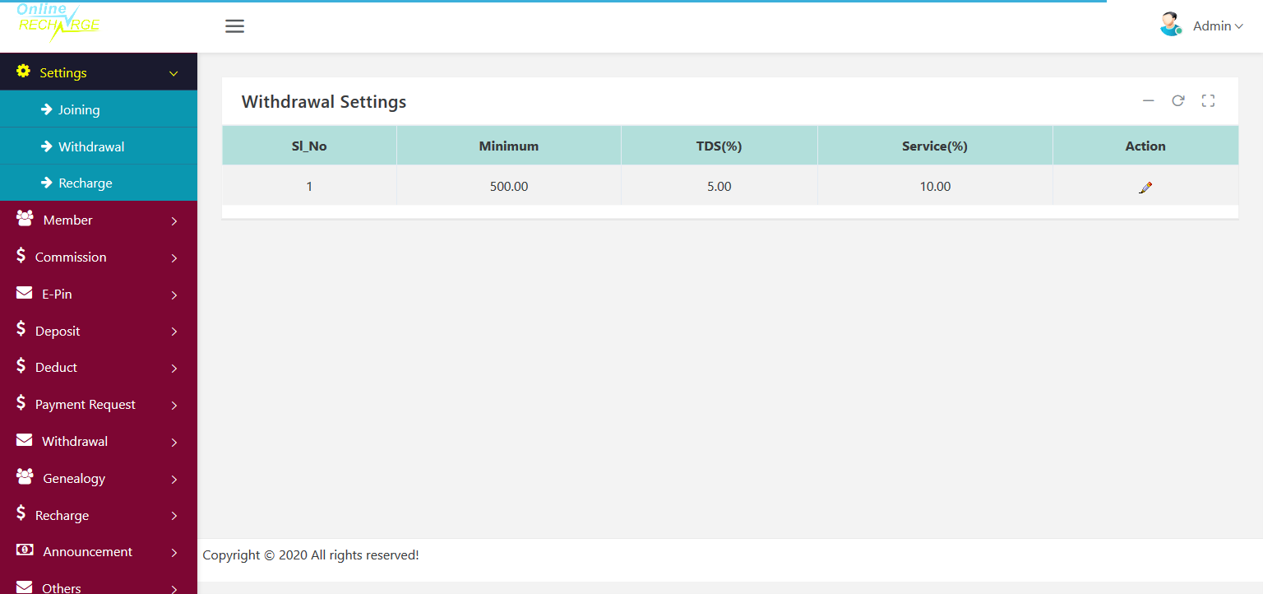
Task: Expand the Payment Request chevron
Action: [x=174, y=406]
